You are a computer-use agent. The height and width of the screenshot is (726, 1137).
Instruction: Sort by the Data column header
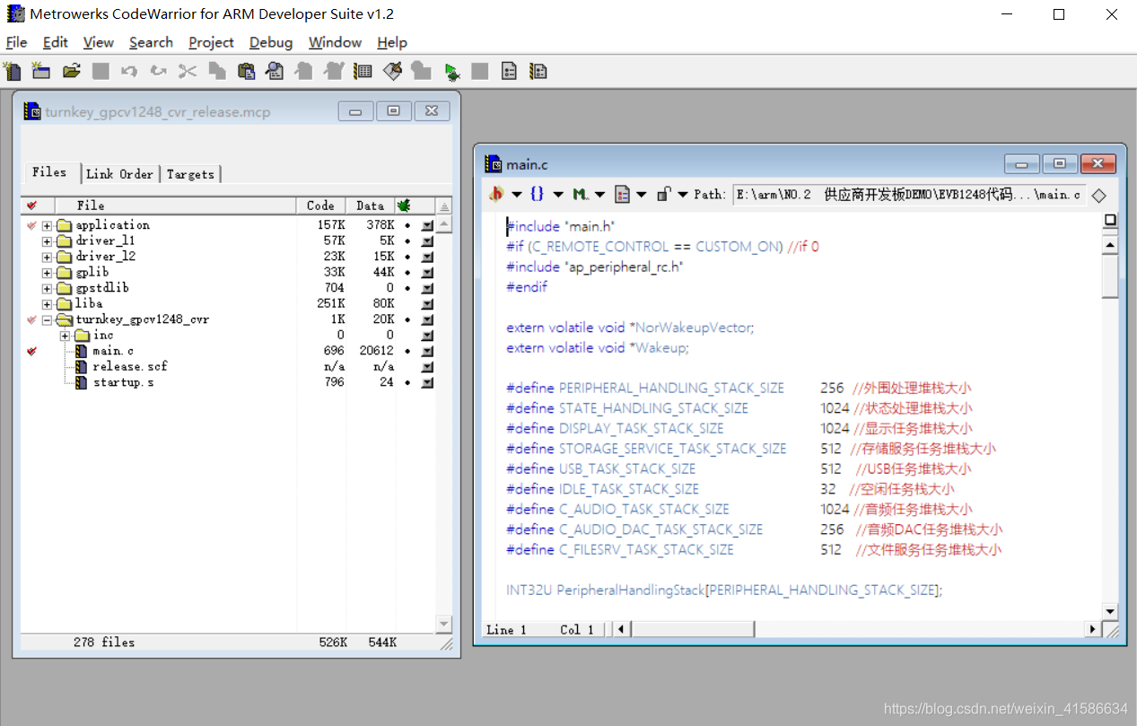[x=371, y=206]
